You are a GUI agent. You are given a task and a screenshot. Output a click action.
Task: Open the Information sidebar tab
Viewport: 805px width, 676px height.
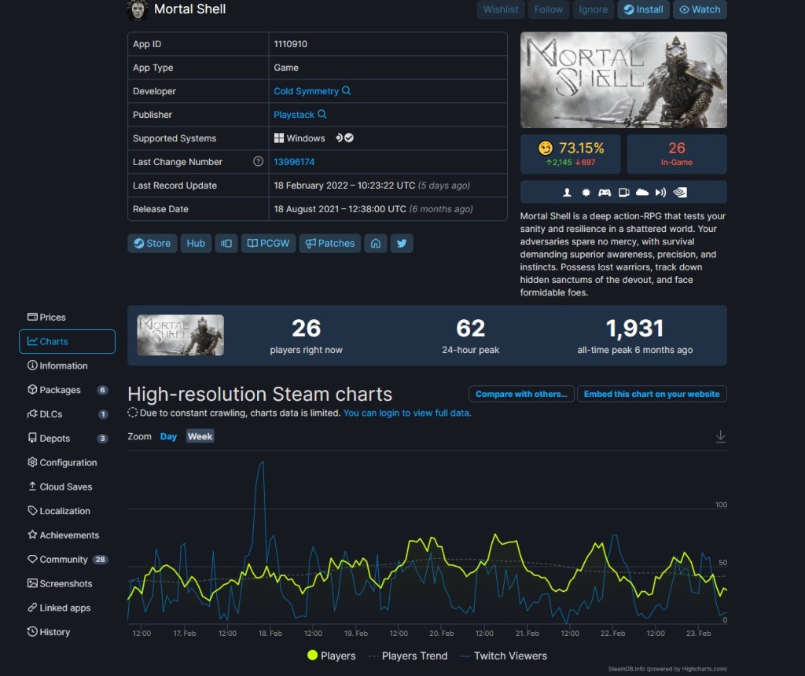(63, 366)
